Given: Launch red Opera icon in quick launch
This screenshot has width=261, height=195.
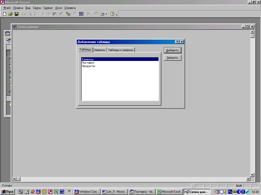Looking at the screenshot, I should pyautogui.click(x=33, y=192).
